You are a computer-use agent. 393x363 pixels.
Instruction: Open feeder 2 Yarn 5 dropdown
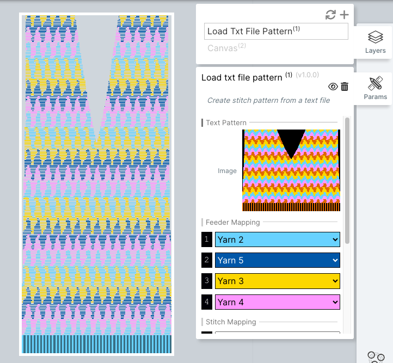[278, 260]
